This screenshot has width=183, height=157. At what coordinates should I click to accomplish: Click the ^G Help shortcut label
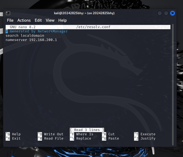[x=13, y=134]
